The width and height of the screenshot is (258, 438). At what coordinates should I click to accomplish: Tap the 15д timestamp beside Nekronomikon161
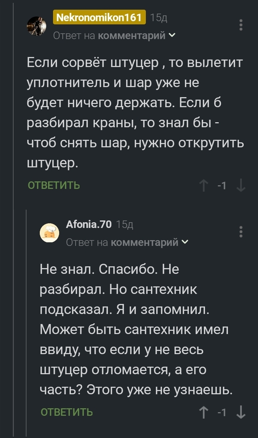tap(158, 18)
